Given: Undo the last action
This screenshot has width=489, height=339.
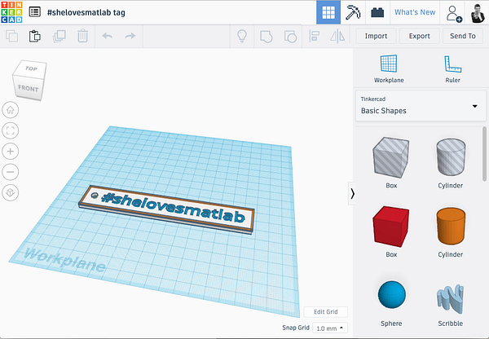Looking at the screenshot, I should click(108, 36).
